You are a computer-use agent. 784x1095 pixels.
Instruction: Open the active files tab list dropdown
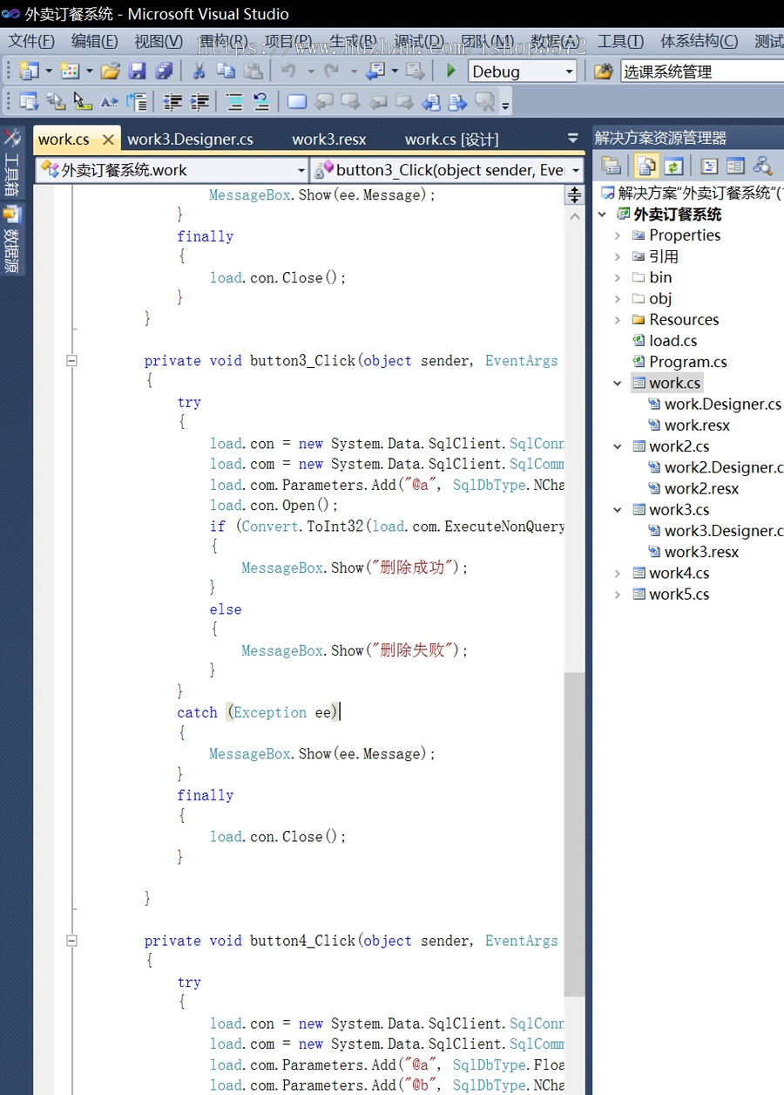(x=572, y=138)
